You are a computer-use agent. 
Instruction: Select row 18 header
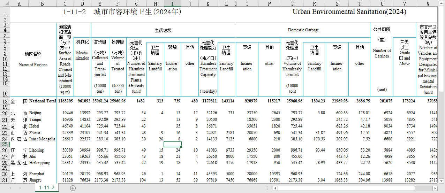click(5, 101)
